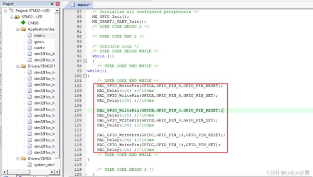Screen dimensions: 313x177
Task: Click the file icon next to gpio.c
Action: click(x=29, y=41)
